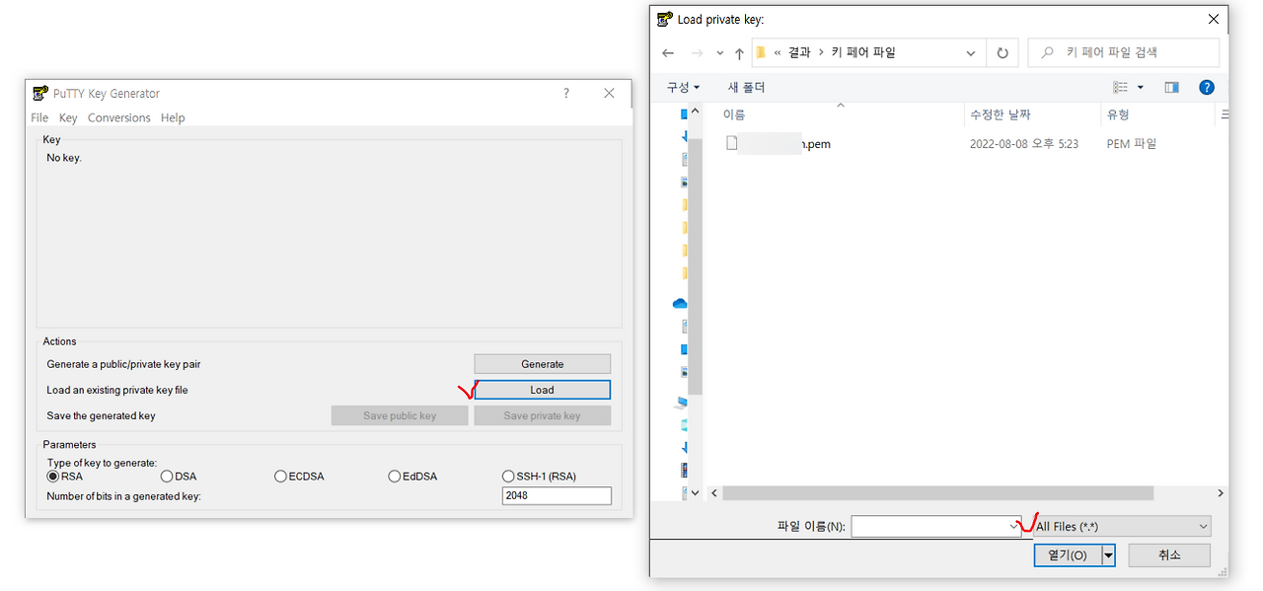Image resolution: width=1263 pixels, height=591 pixels.
Task: Click the right arrow of the horizontal scrollbar
Action: 1221,492
